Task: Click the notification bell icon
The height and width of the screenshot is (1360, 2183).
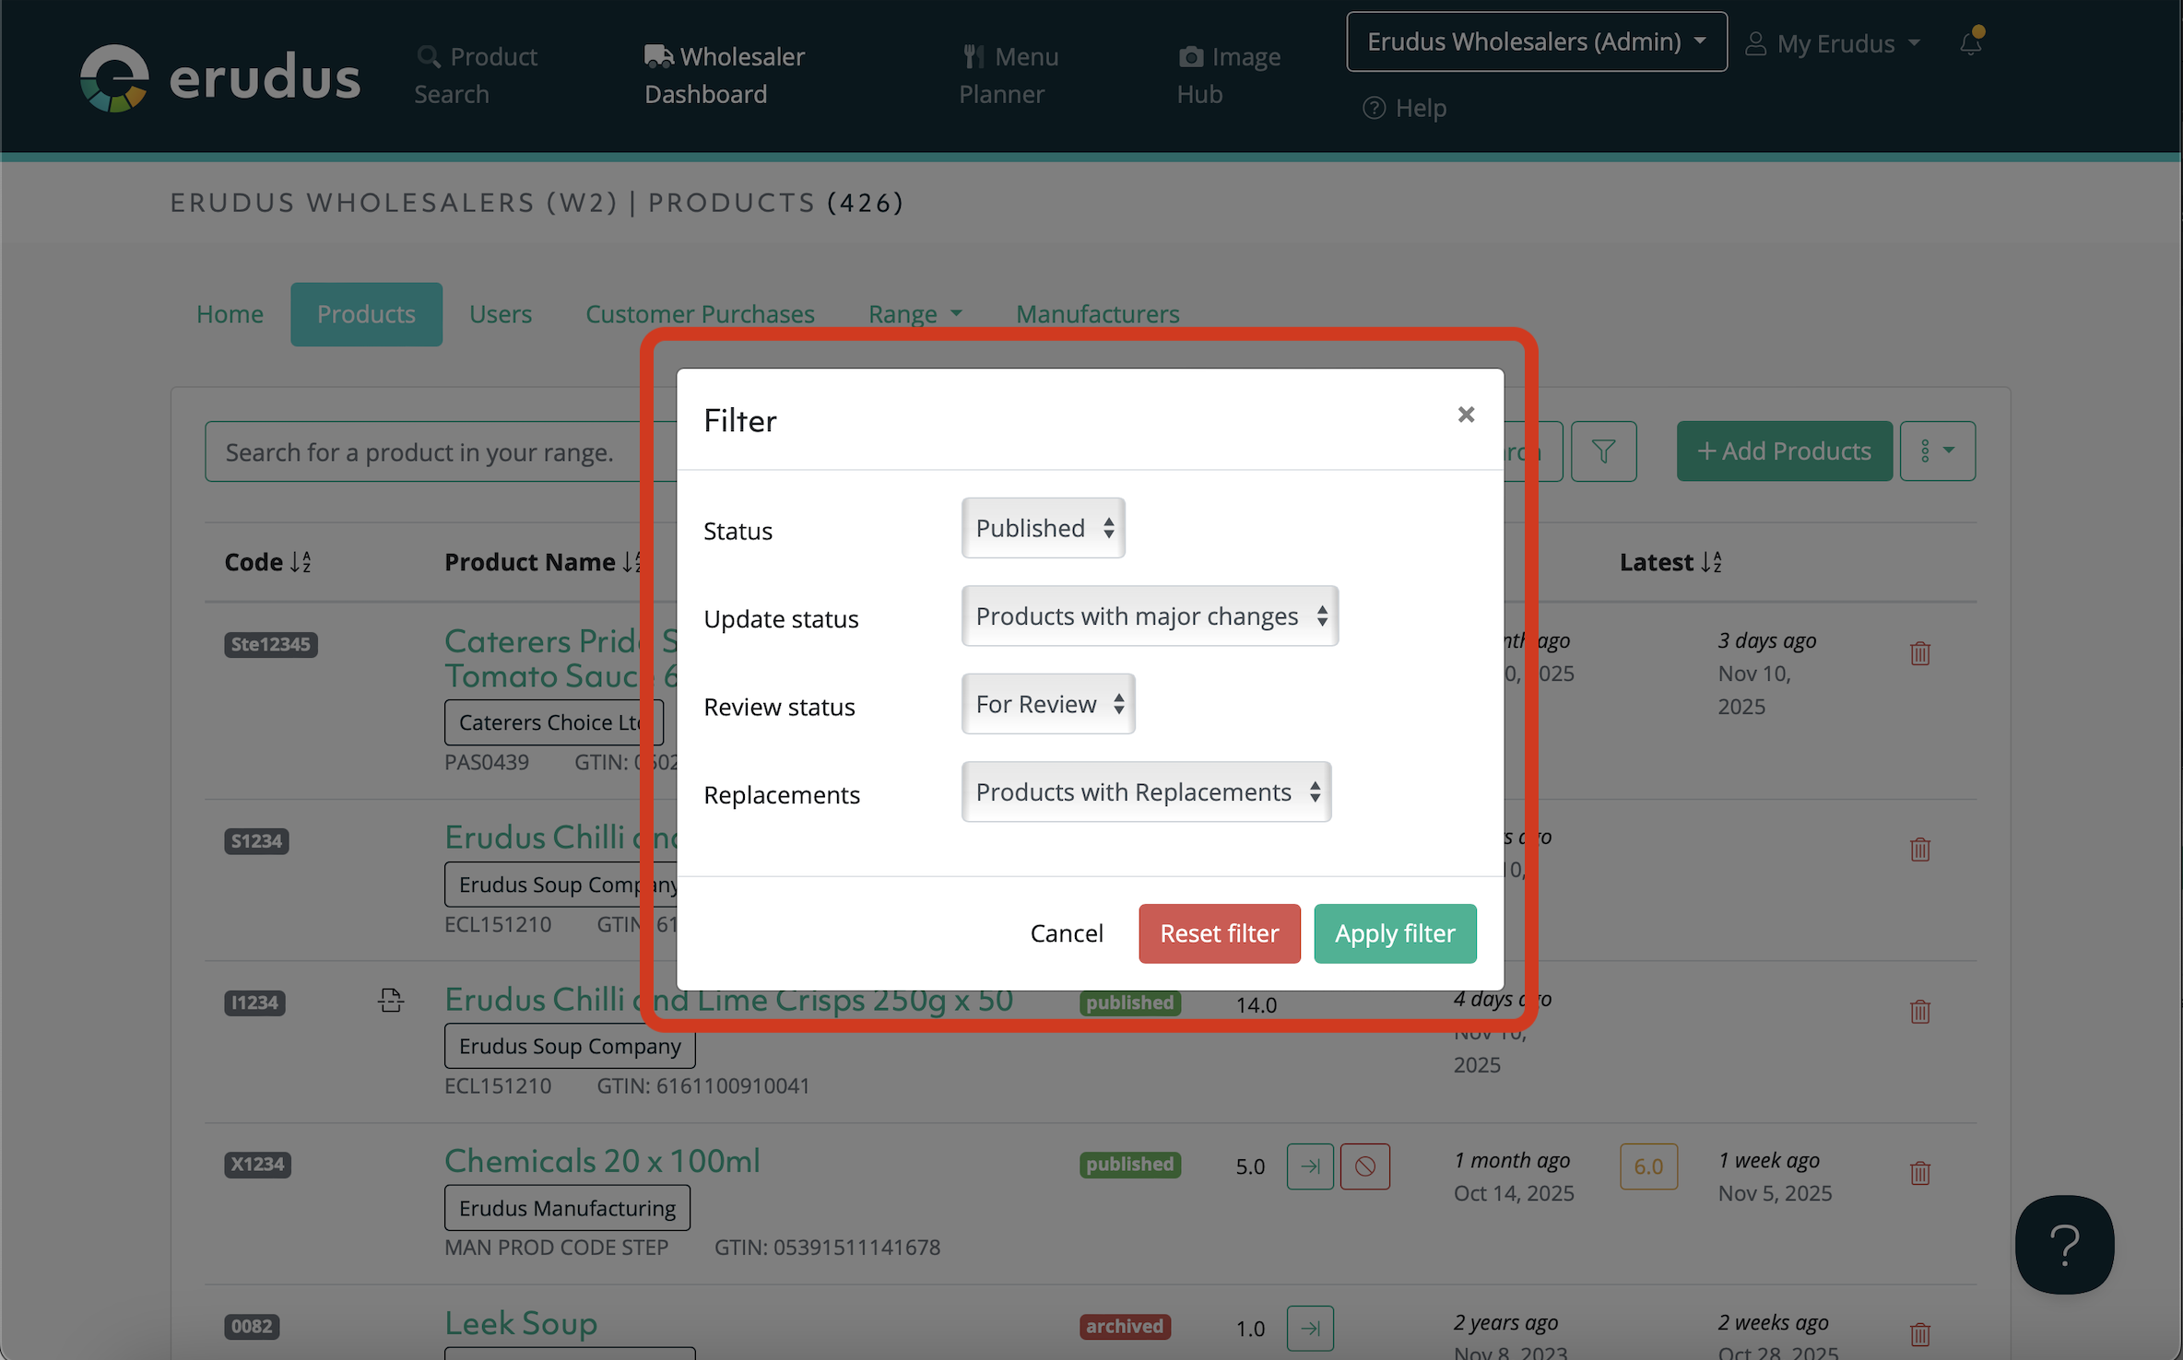Action: [1970, 42]
